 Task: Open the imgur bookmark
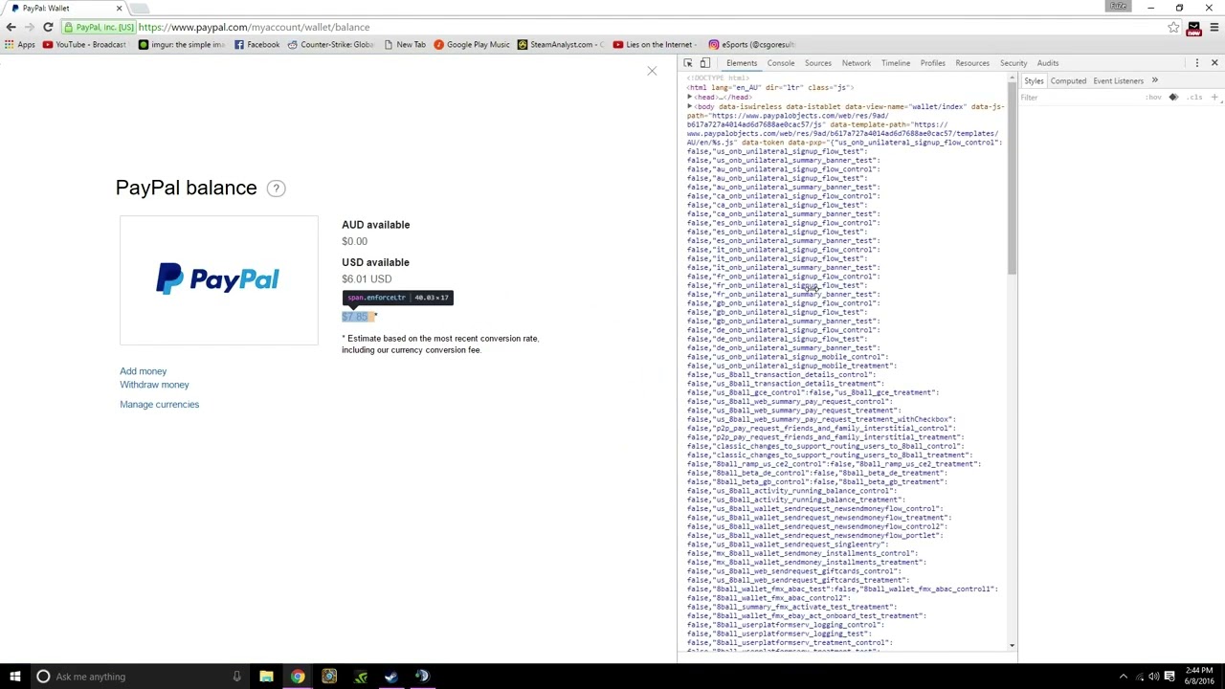[182, 44]
